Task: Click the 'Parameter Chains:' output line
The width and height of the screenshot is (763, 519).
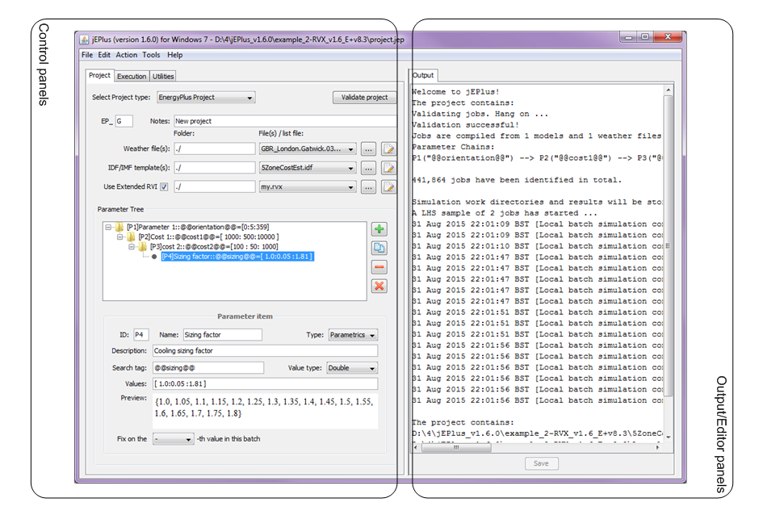Action: [454, 147]
